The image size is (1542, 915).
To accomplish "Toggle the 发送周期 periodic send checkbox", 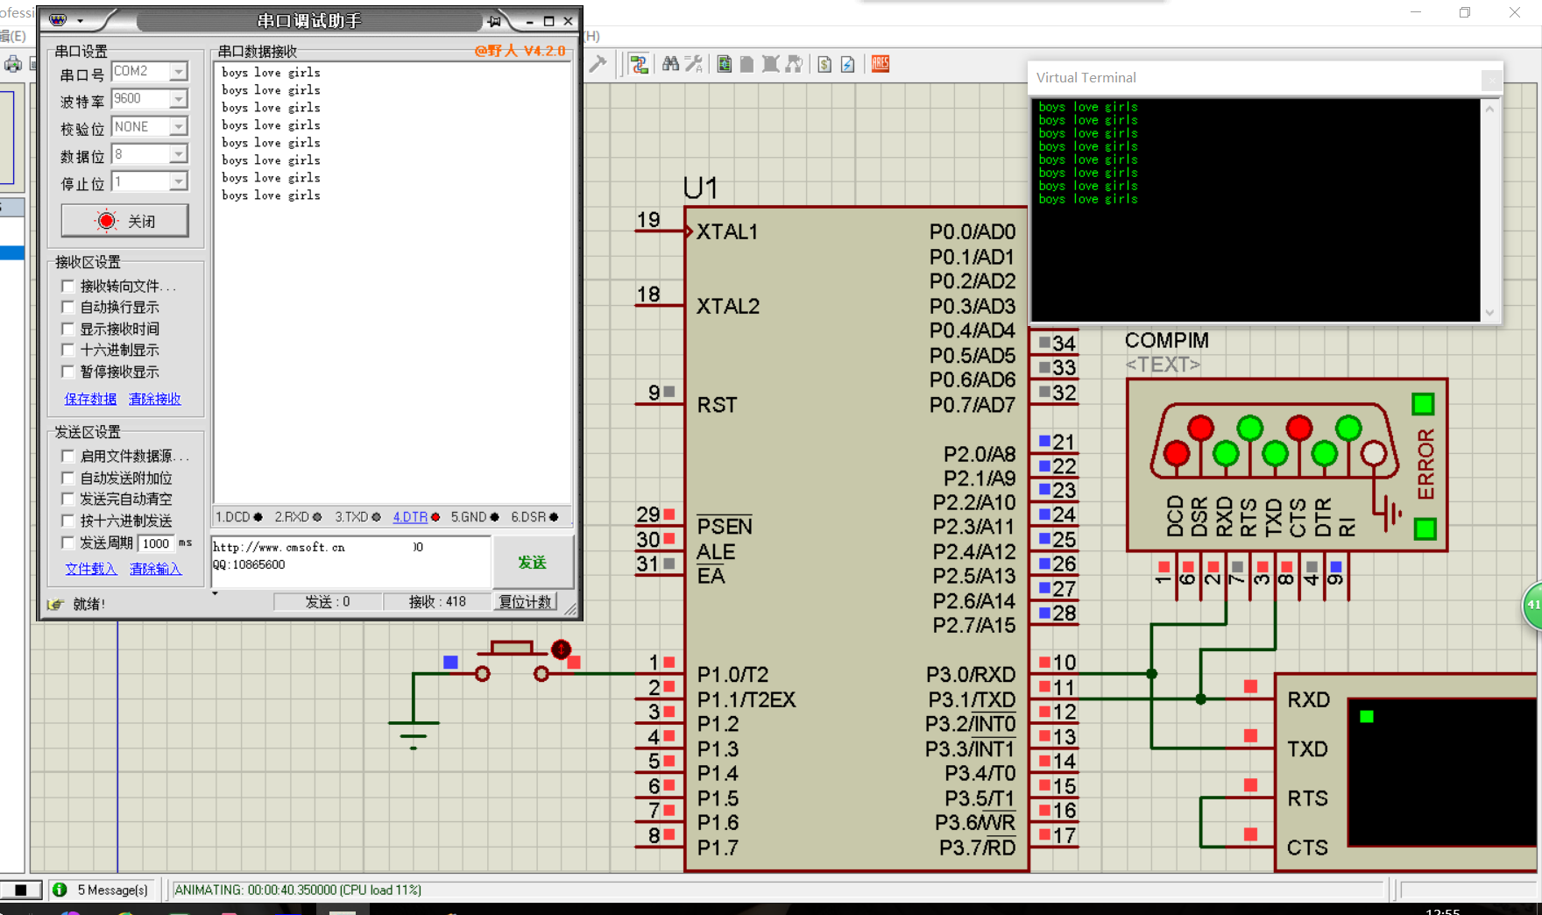I will tap(68, 543).
